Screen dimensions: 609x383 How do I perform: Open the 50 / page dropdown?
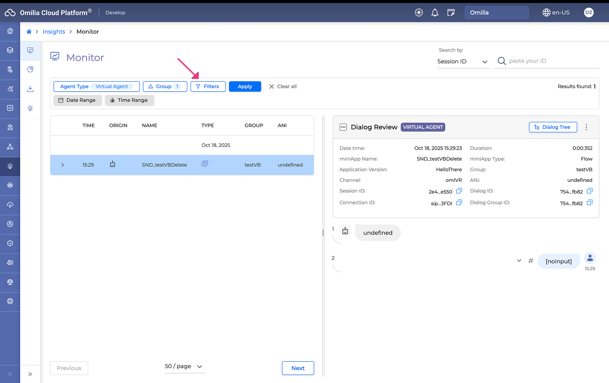click(184, 367)
